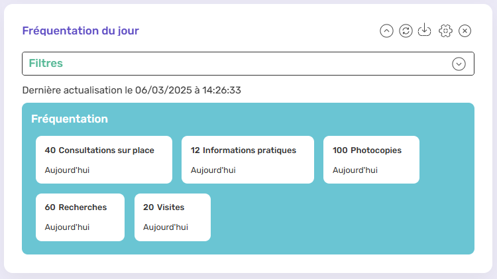Open the 20 Visites card
This screenshot has width=497, height=279.
(x=172, y=217)
